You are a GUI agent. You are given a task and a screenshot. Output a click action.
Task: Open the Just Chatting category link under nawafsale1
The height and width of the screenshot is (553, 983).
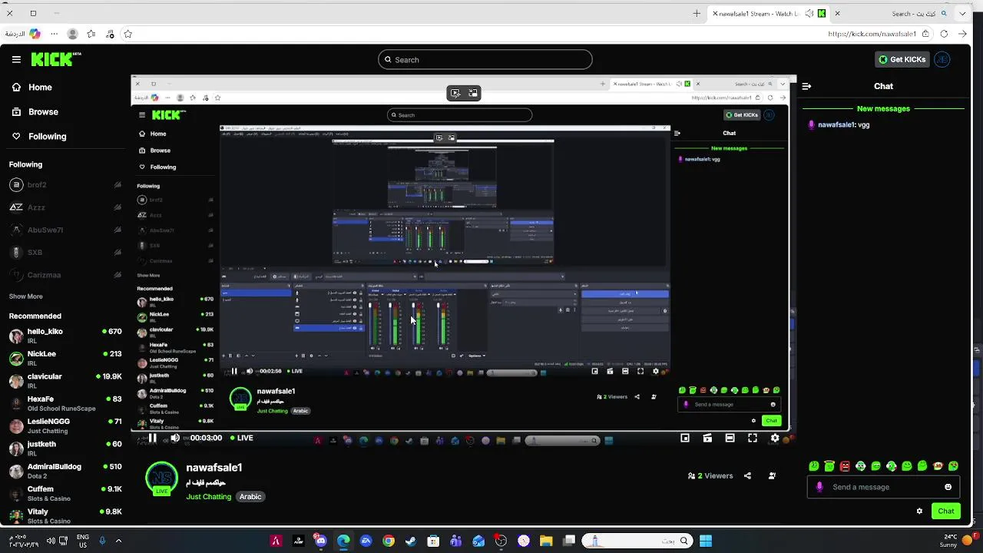point(208,497)
